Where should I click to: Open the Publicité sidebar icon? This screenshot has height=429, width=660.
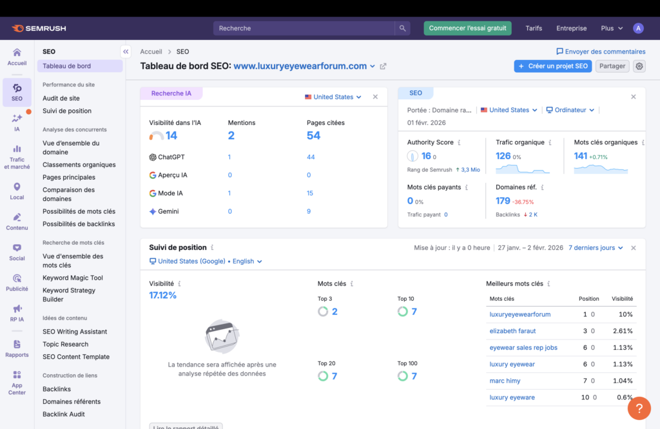[x=17, y=281]
